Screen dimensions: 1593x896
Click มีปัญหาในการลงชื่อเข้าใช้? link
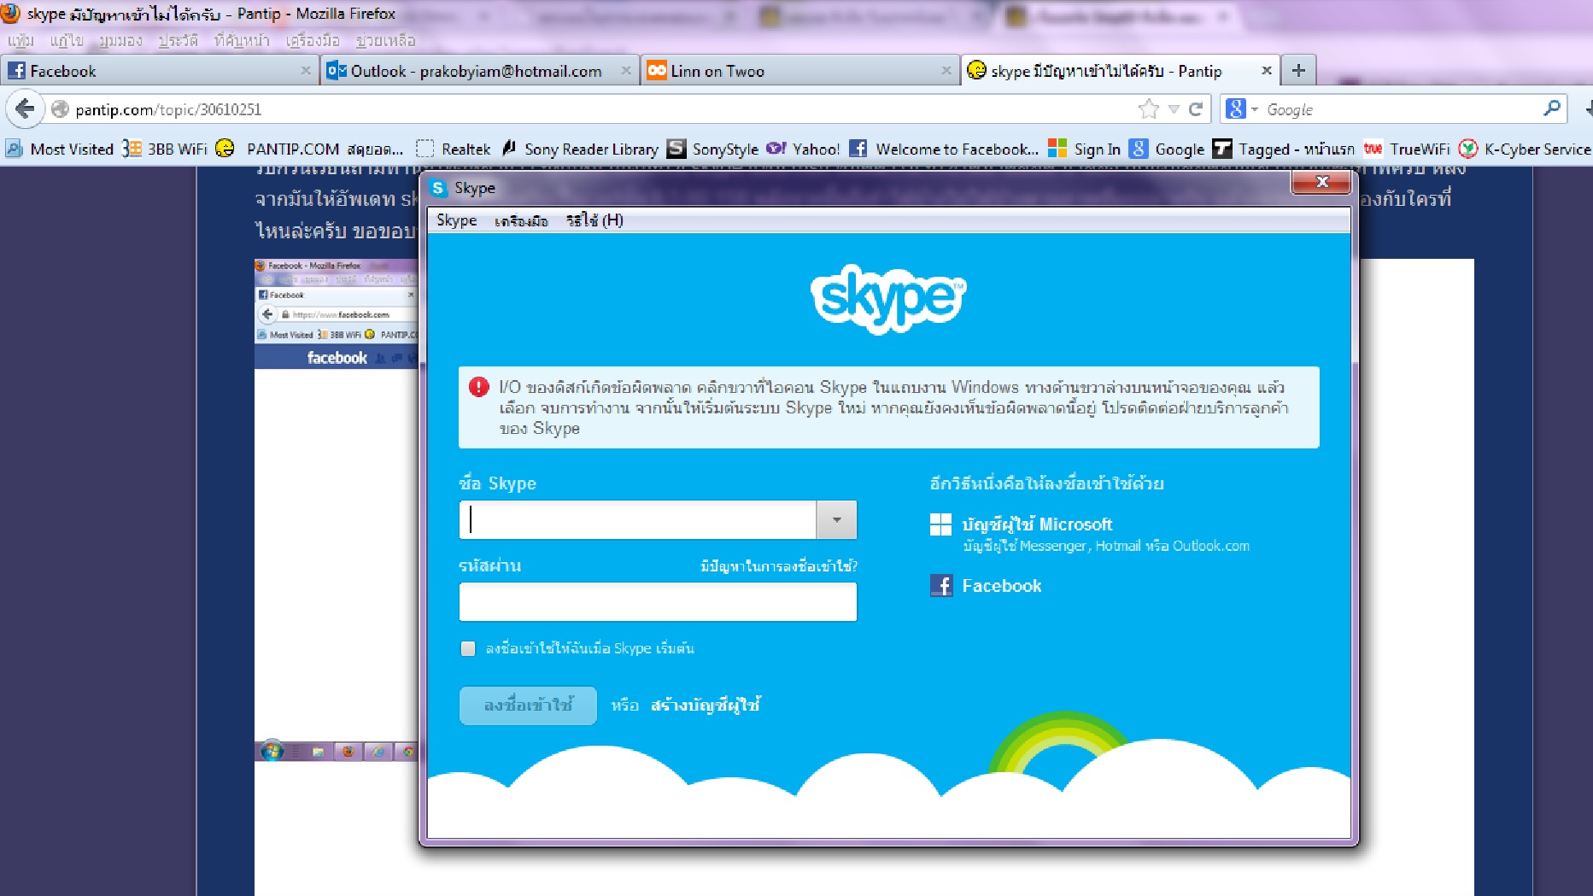(x=779, y=565)
